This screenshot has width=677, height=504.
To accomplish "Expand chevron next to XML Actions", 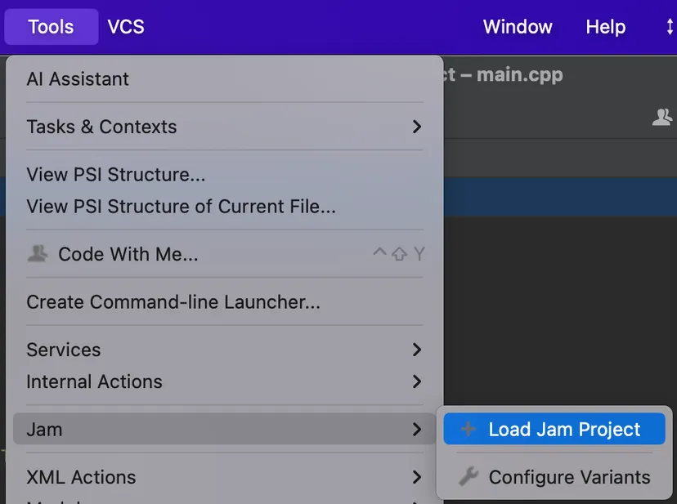I will 417,477.
